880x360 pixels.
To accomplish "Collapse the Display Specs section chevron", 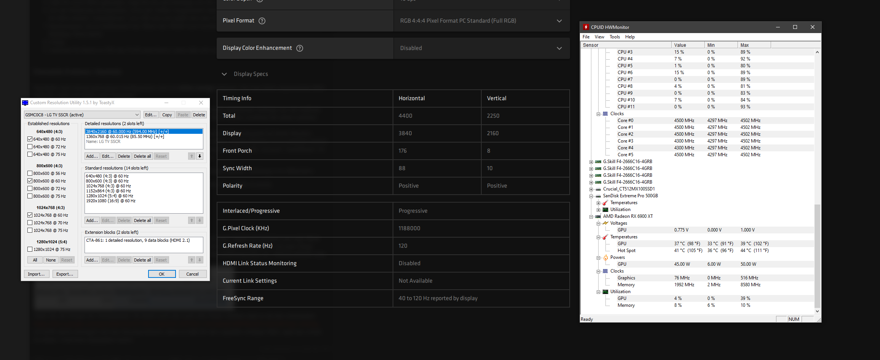I will [224, 74].
